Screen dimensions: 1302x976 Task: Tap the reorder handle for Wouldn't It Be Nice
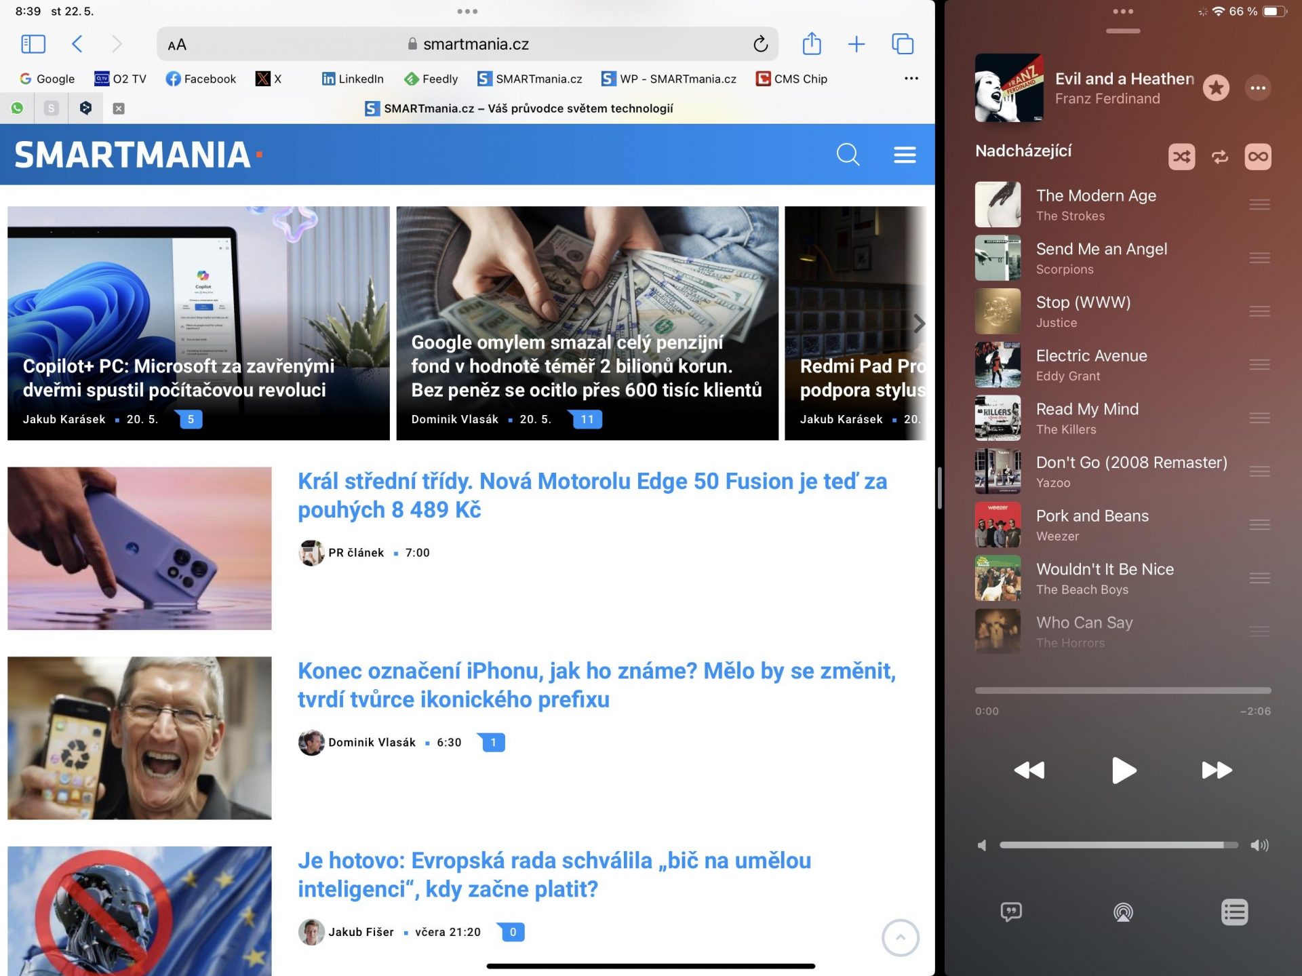point(1259,578)
